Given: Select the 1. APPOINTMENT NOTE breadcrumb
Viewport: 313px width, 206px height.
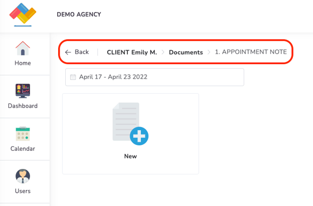Looking at the screenshot, I should coord(251,52).
